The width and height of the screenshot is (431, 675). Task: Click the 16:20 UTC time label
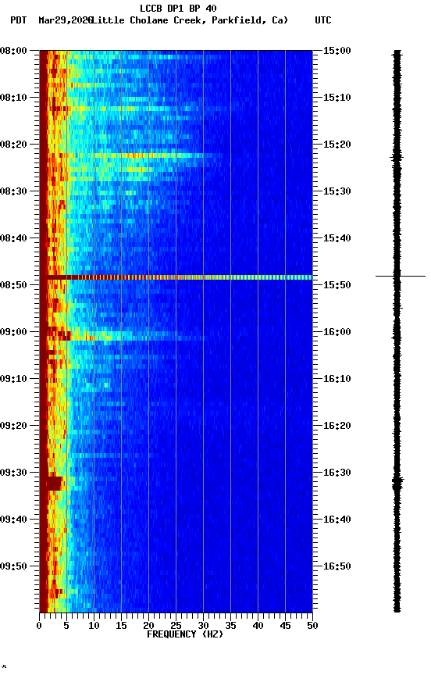click(337, 426)
